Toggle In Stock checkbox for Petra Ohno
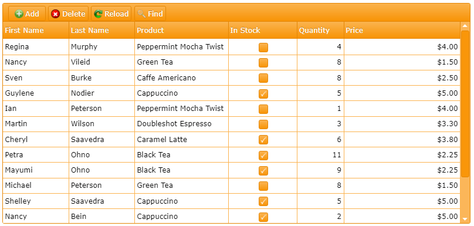 pyautogui.click(x=263, y=155)
